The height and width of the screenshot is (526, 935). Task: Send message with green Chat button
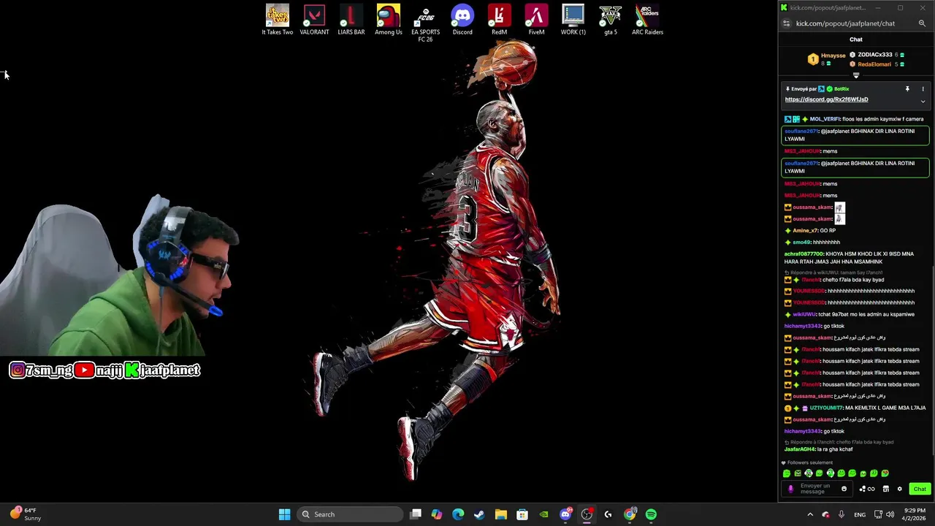click(920, 489)
